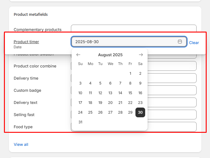The image size is (210, 158).
Task: Choose August 31 in the date picker
Action: click(80, 122)
